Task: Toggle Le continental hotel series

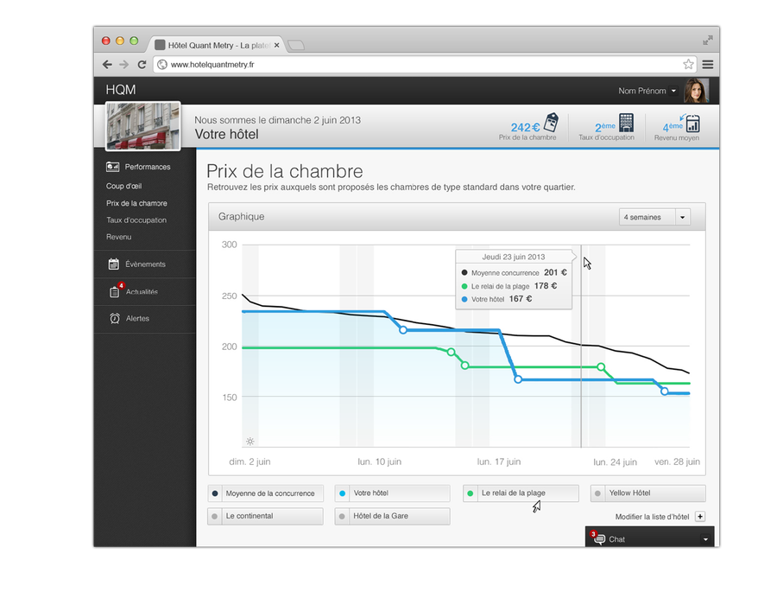Action: [265, 516]
